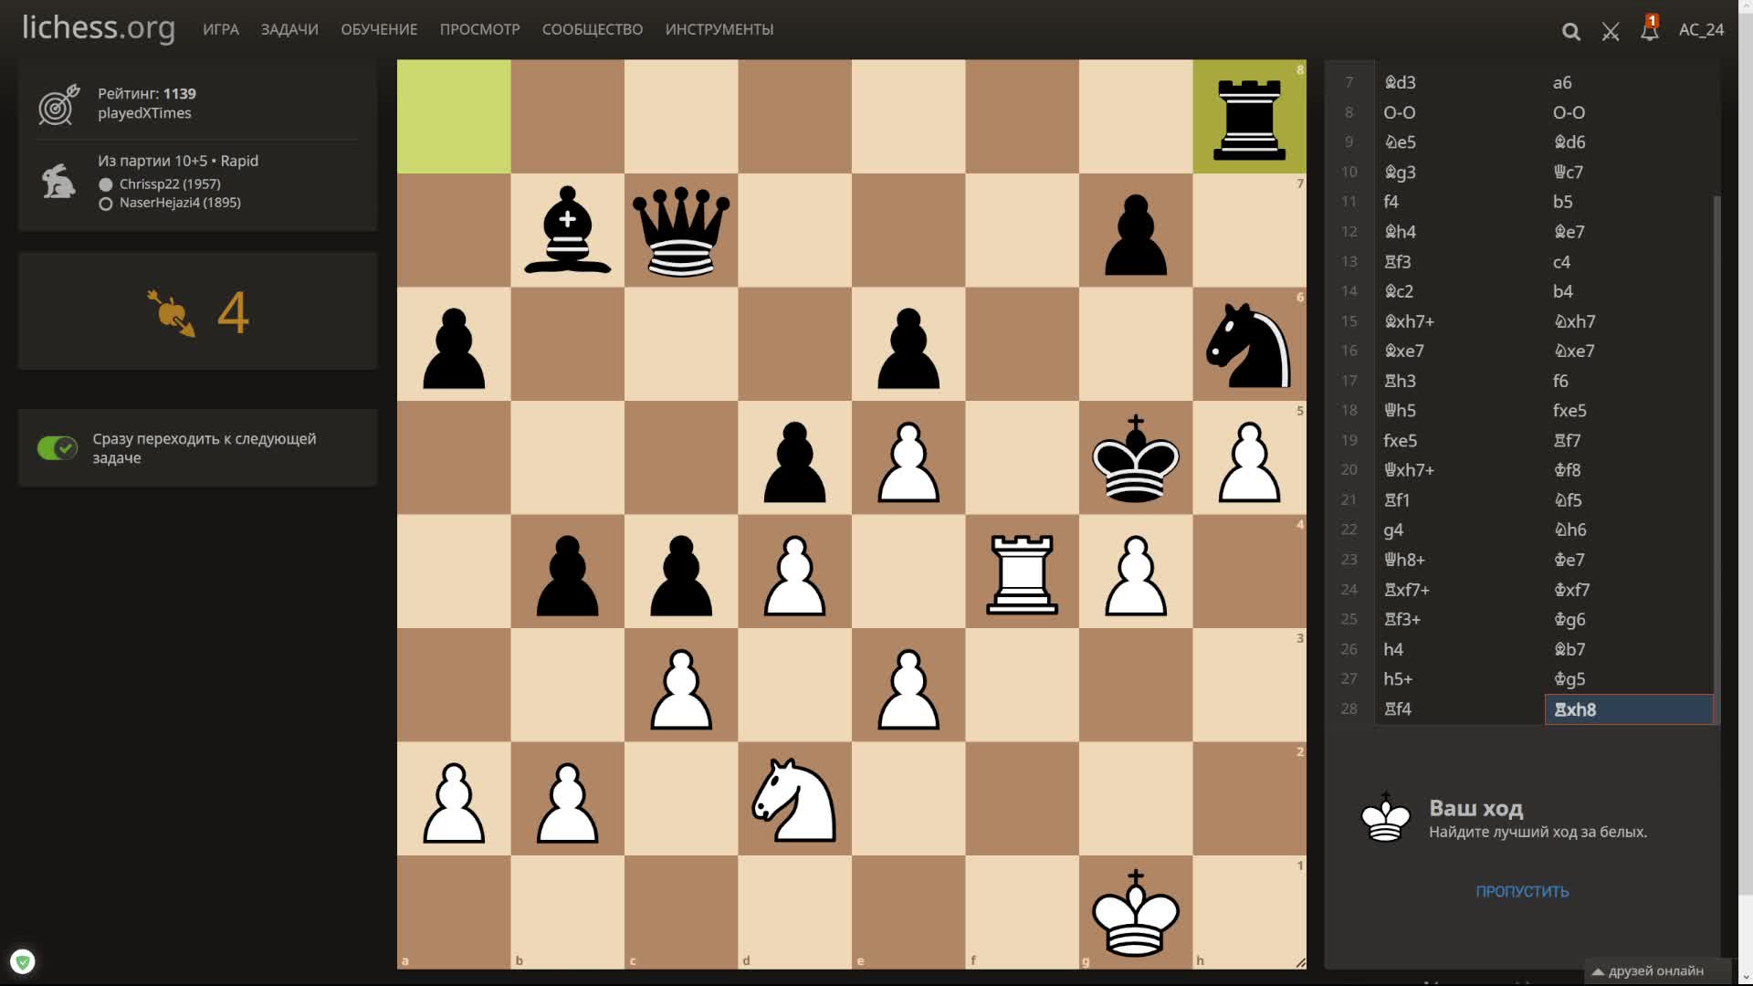Viewport: 1753px width, 986px height.
Task: Click the black queen on c7
Action: (681, 231)
